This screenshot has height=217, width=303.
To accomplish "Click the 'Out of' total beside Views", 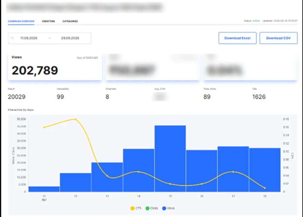I will tap(87, 58).
